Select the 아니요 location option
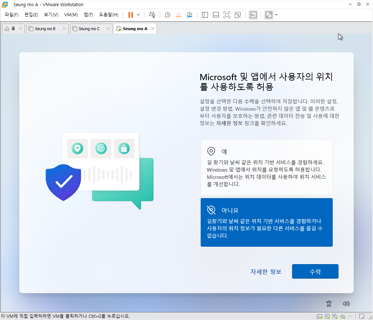This screenshot has width=373, height=320. tap(266, 222)
